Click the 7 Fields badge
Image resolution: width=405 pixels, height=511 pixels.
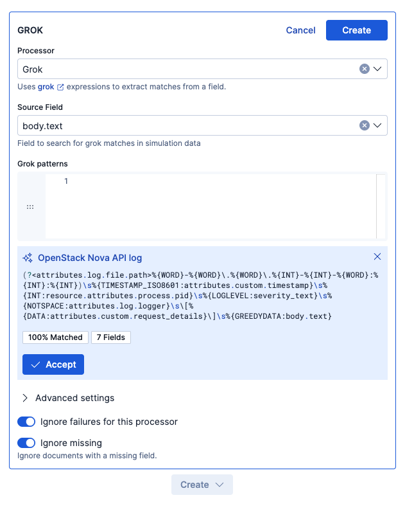pos(111,337)
